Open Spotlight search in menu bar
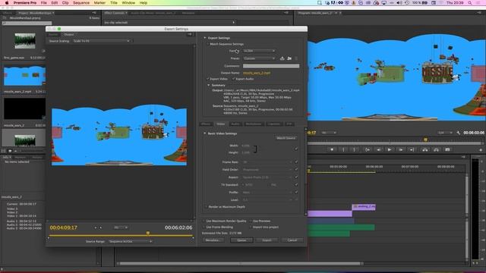Screen dimensions: 486x273 click(x=470, y=3)
